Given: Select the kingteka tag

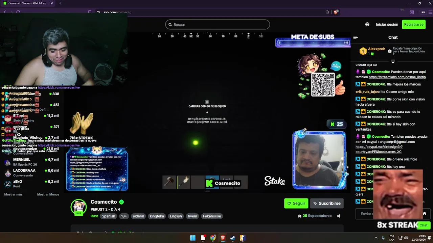Looking at the screenshot, I should (157, 216).
